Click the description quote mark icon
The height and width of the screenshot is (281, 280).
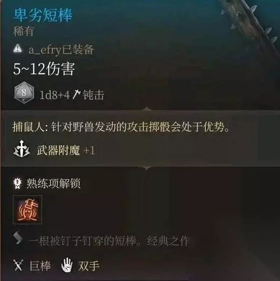click(18, 237)
